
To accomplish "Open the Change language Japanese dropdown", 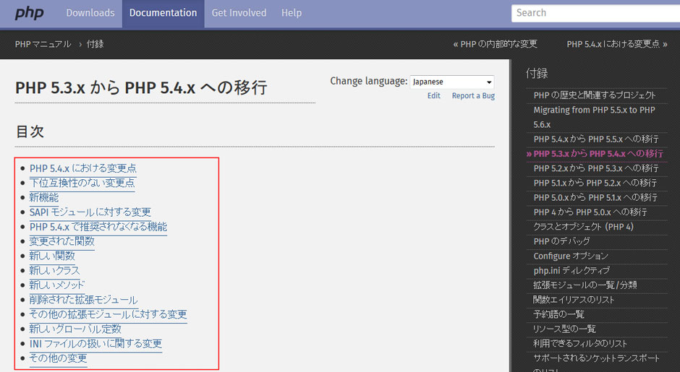I will 452,82.
